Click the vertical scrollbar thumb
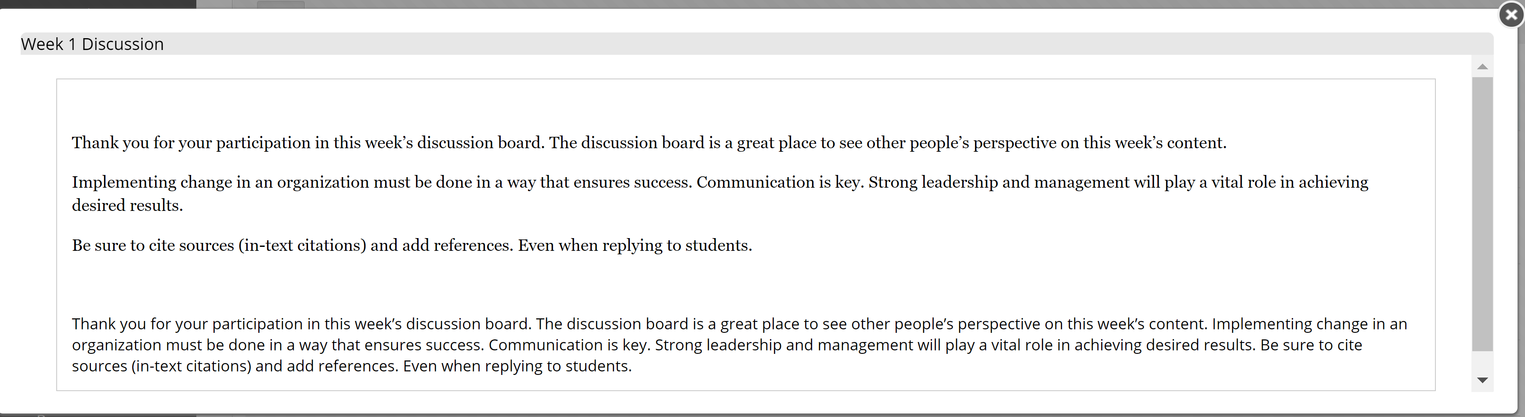Screen dimensions: 1525x417 pos(1482,214)
